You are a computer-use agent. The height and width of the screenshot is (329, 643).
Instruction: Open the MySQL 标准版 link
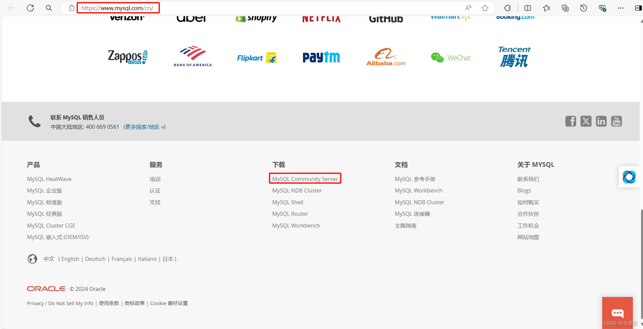45,202
